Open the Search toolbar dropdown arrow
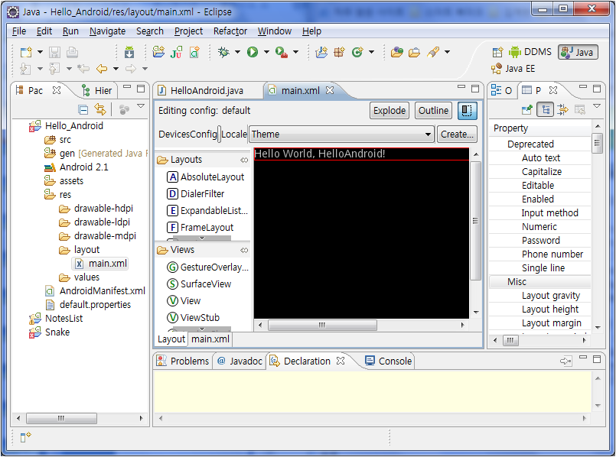Viewport: 616px width, 457px height. tap(447, 52)
